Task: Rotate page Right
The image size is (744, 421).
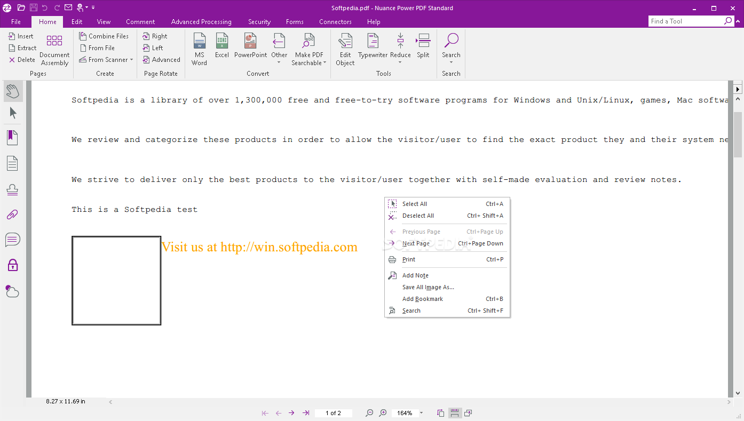Action: pyautogui.click(x=155, y=36)
